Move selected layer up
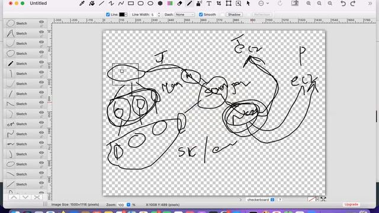Viewport: 379px width, 213px height. 14,197
